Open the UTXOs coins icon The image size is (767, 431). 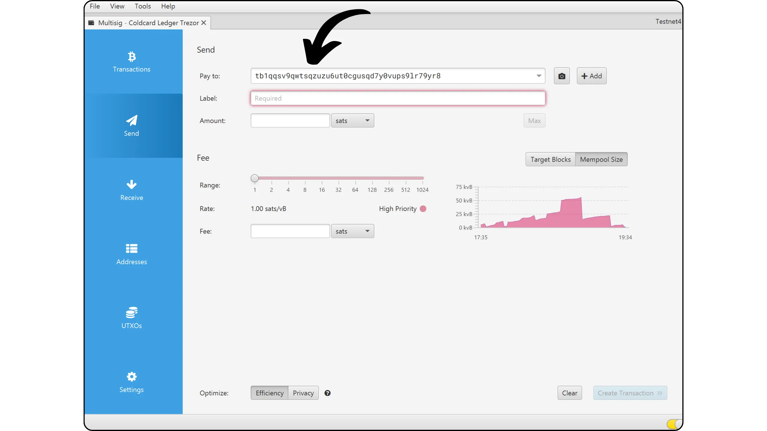click(132, 313)
